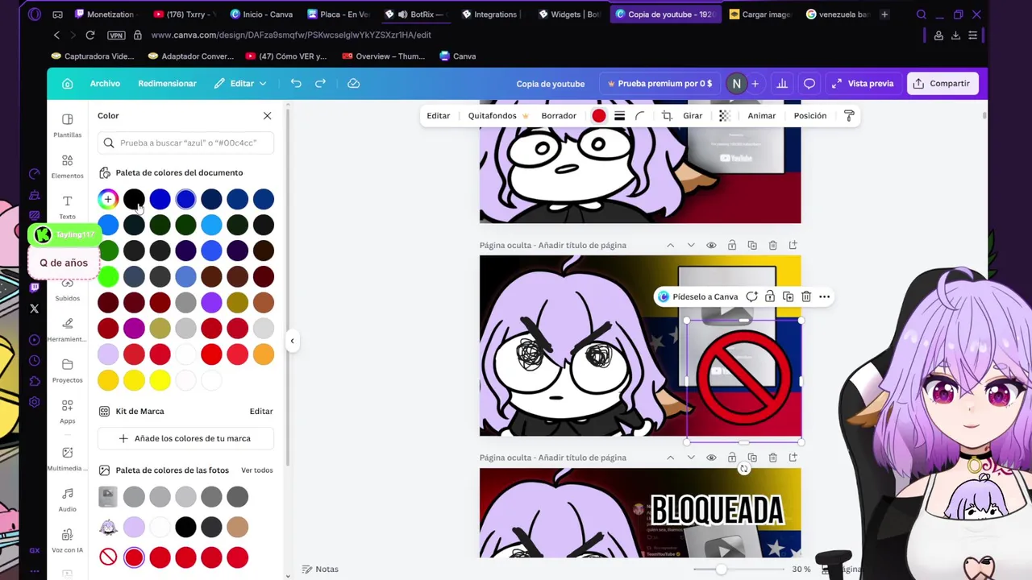Click the N user avatar
1032x580 pixels.
coord(736,84)
